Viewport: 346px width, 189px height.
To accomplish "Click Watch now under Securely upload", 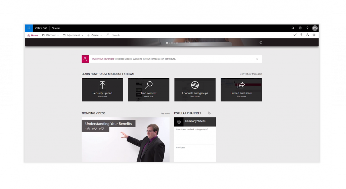I will pos(102,96).
